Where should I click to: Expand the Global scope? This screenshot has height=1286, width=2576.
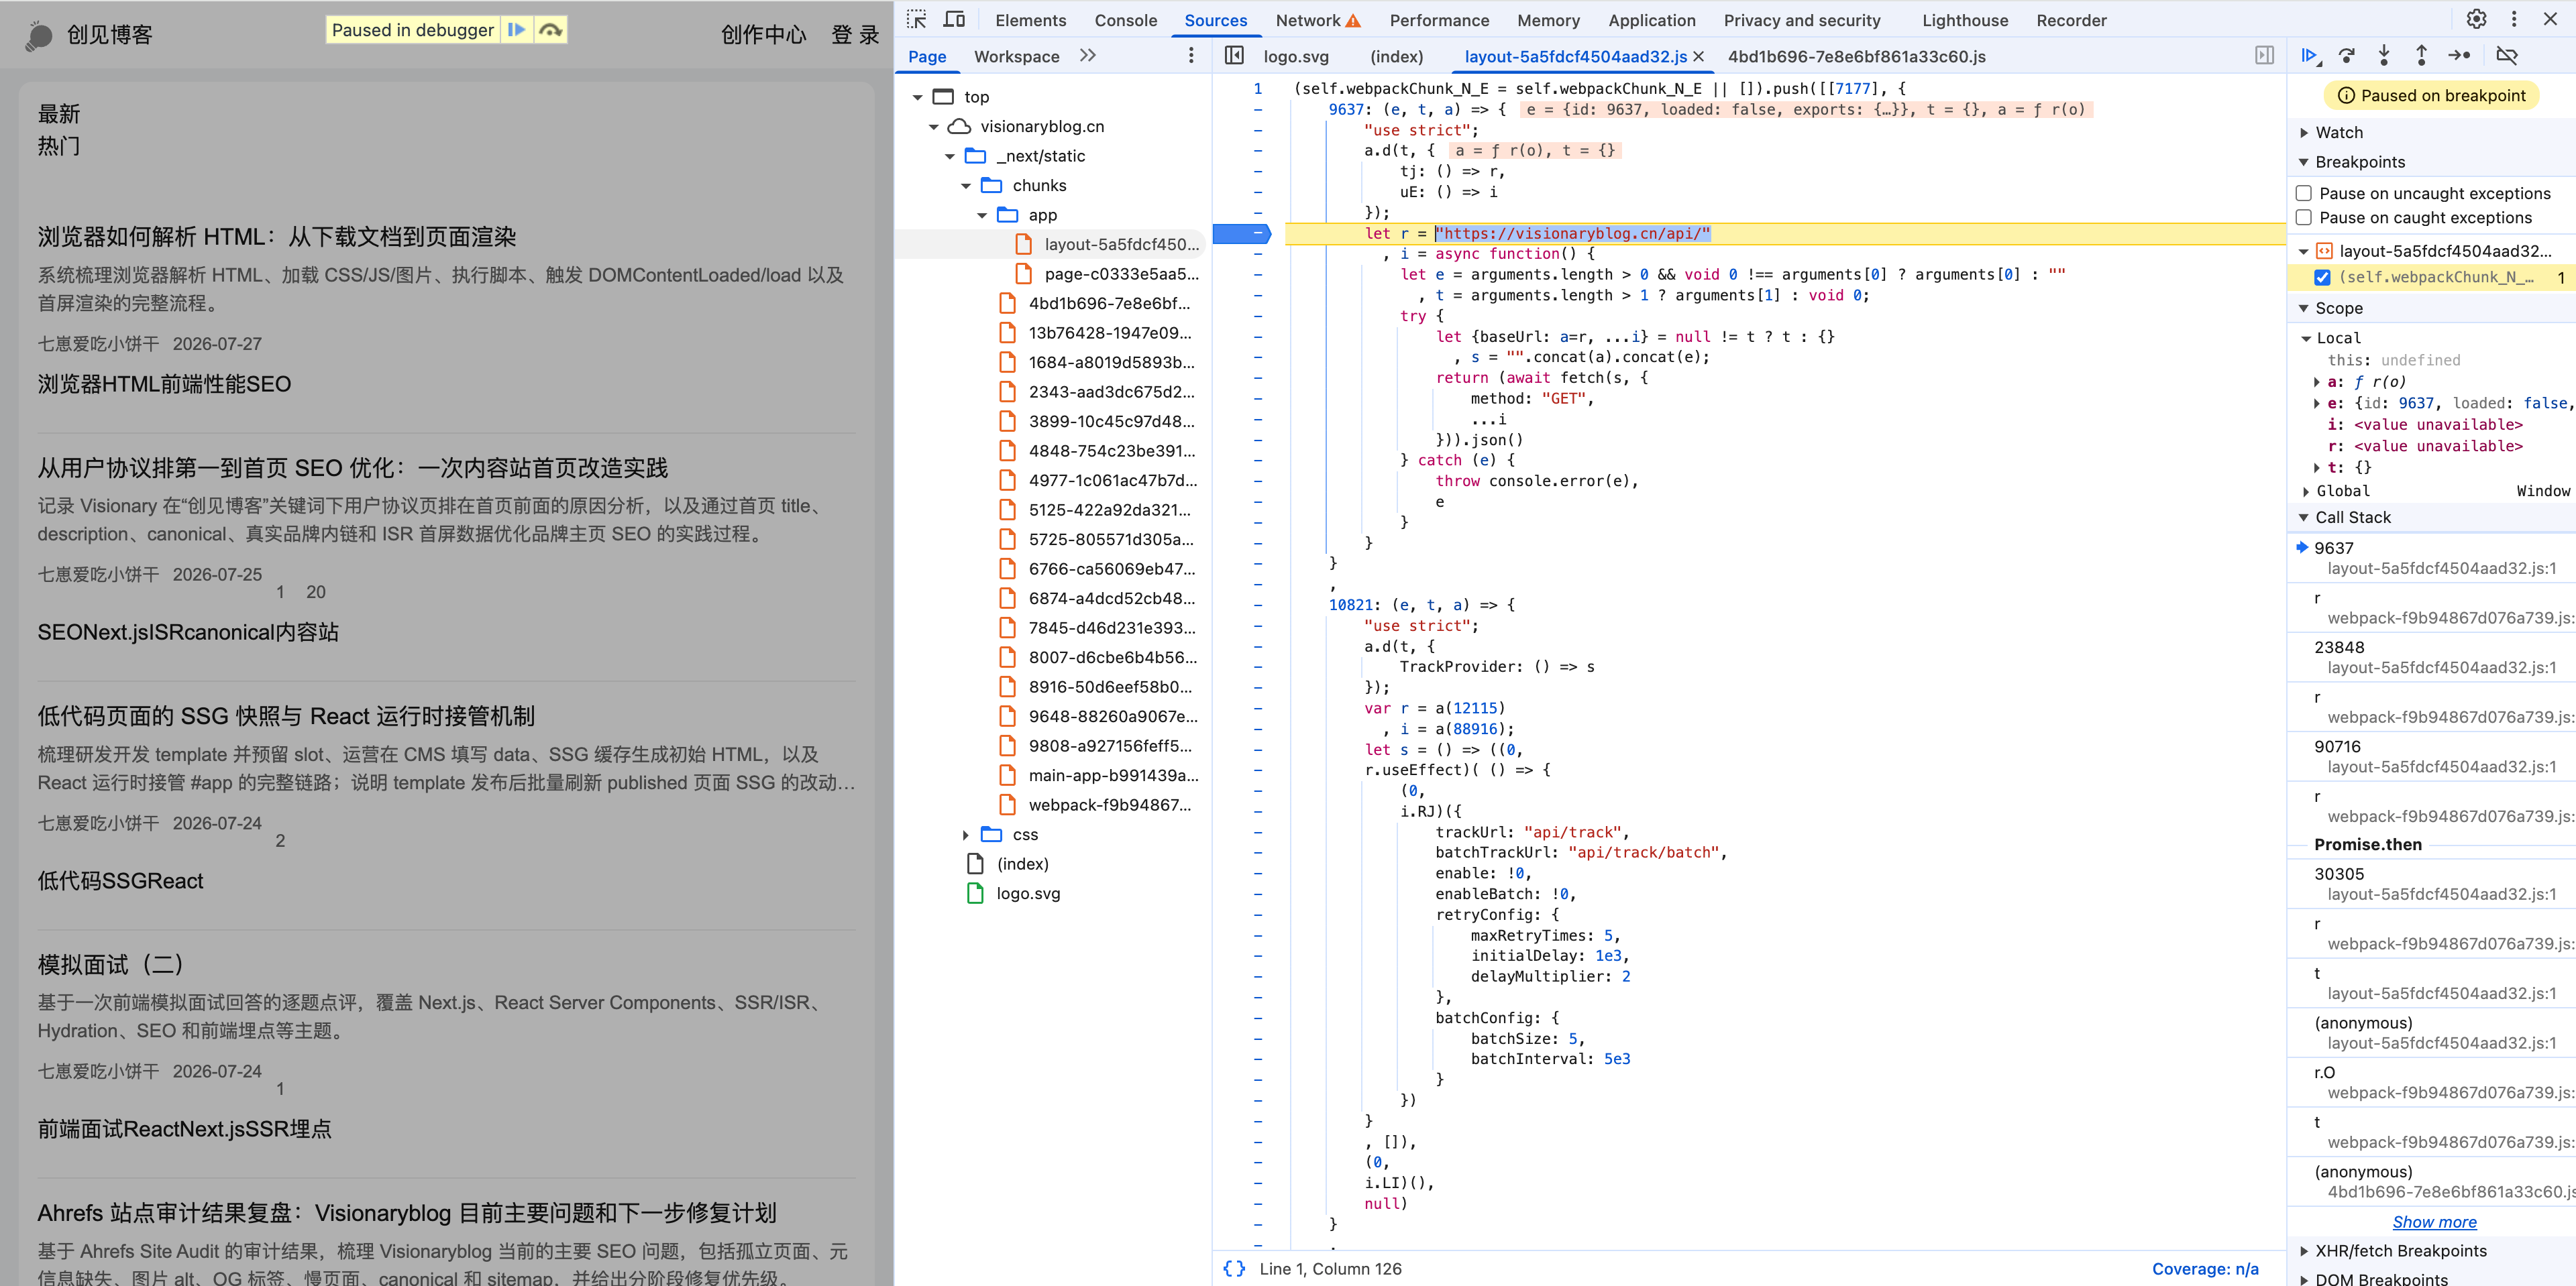pyautogui.click(x=2306, y=491)
